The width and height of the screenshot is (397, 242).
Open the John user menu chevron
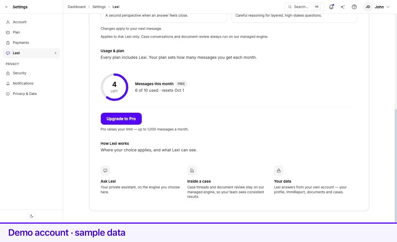[388, 7]
